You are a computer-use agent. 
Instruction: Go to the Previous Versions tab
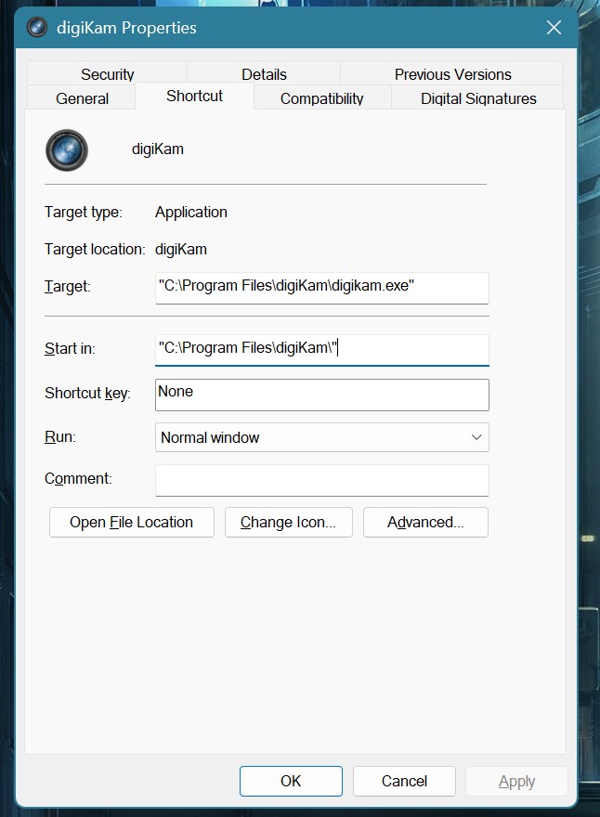[x=452, y=74]
